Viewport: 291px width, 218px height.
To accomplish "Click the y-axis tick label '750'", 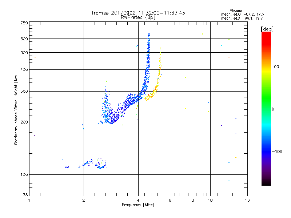I will pos(24,23).
